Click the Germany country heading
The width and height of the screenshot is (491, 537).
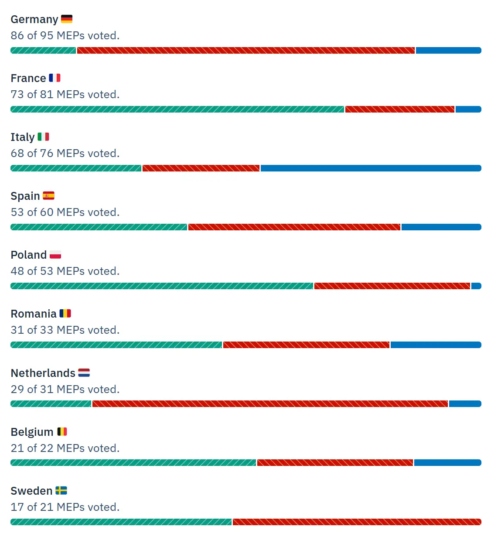(34, 20)
